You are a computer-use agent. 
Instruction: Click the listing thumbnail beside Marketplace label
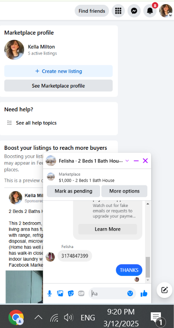pos(51,177)
